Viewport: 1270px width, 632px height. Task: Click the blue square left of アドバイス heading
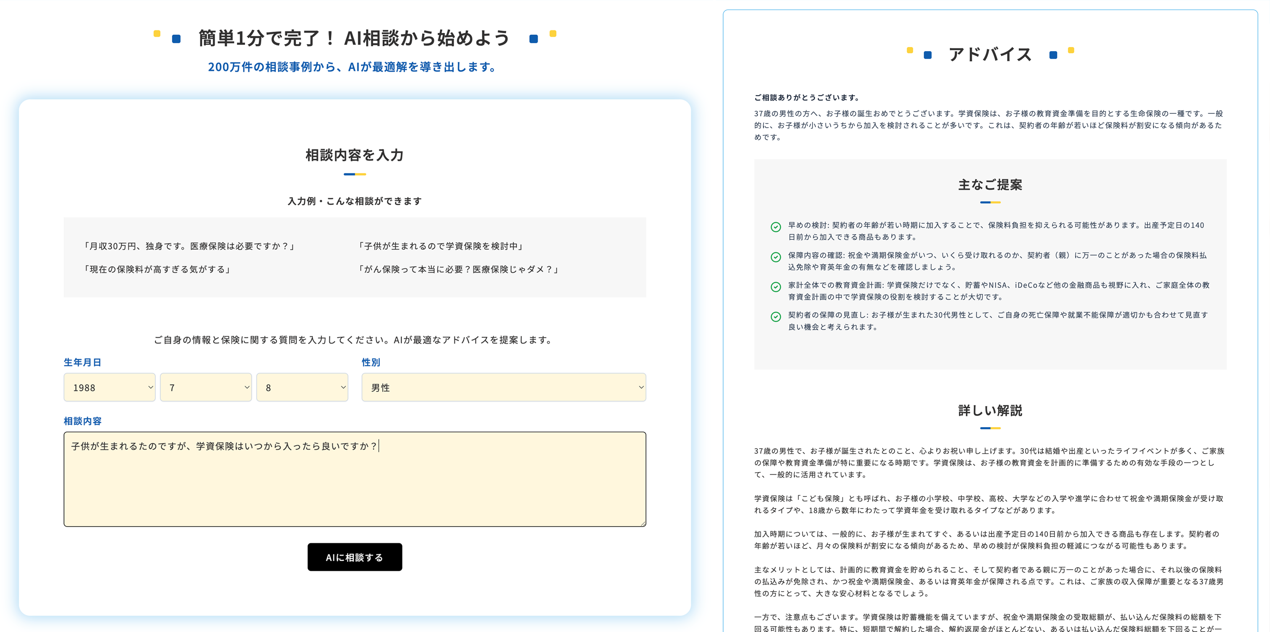pos(927,55)
